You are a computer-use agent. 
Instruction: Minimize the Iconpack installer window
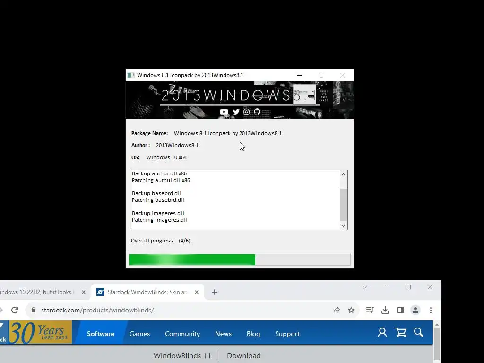[x=299, y=75]
